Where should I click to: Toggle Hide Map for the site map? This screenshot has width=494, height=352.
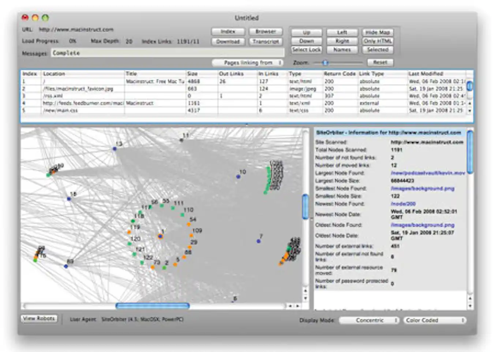377,32
